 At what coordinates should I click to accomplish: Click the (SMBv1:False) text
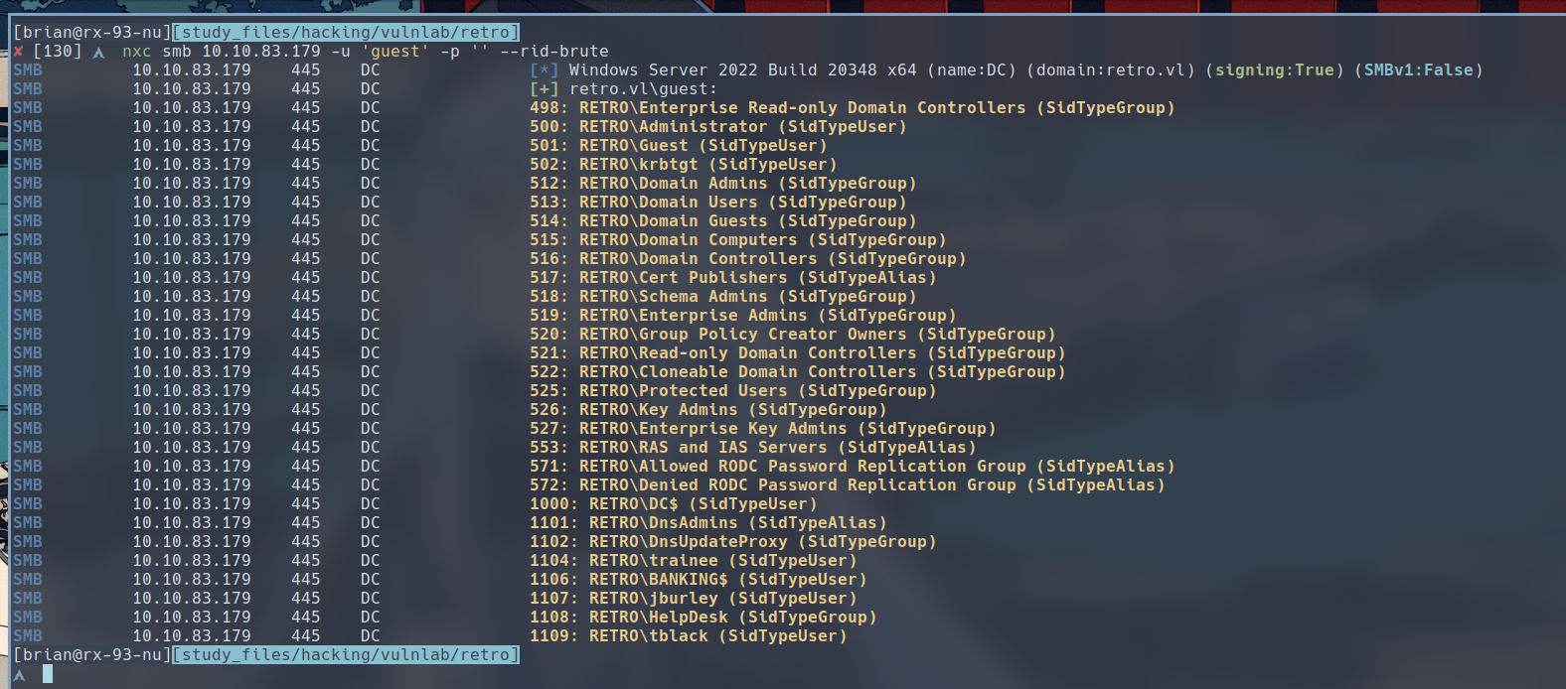(x=1419, y=70)
